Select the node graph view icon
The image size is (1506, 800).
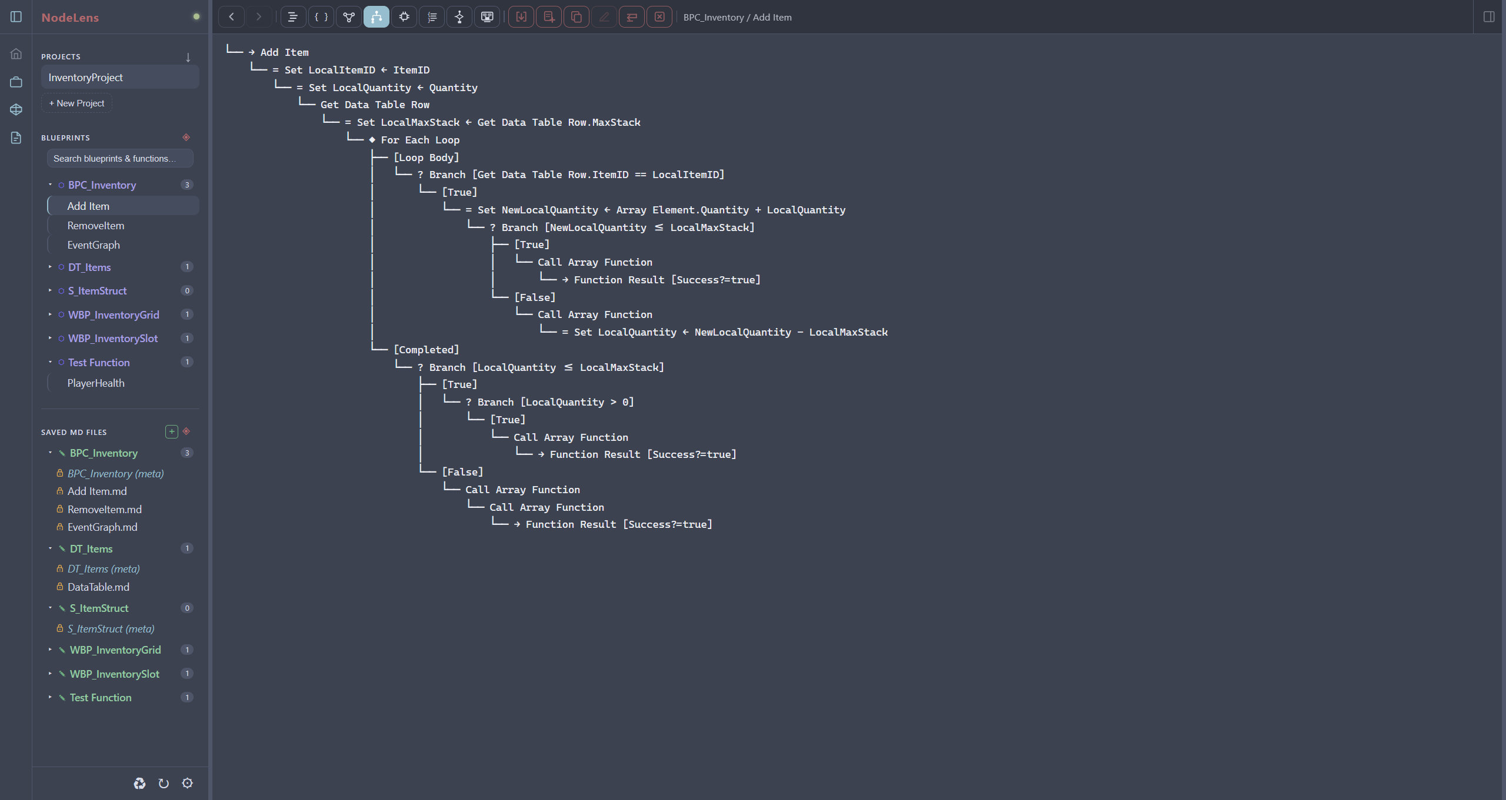pyautogui.click(x=349, y=17)
